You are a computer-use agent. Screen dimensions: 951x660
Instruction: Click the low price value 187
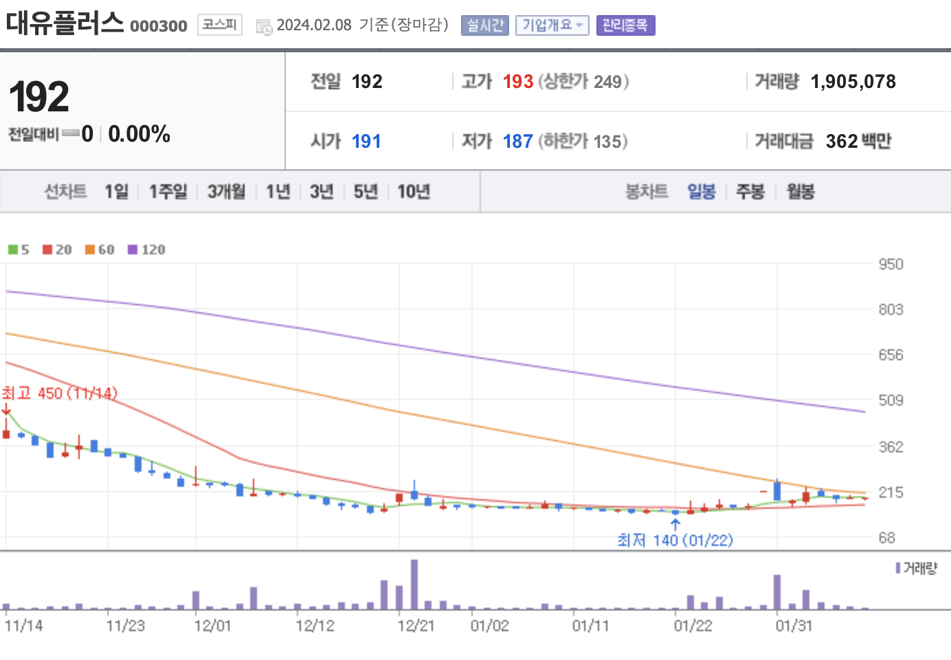coord(518,142)
